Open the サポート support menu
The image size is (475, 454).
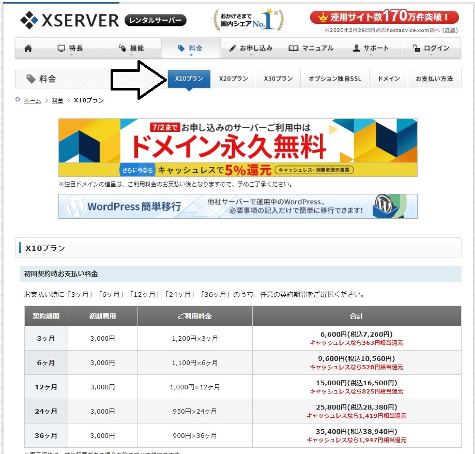pos(371,48)
